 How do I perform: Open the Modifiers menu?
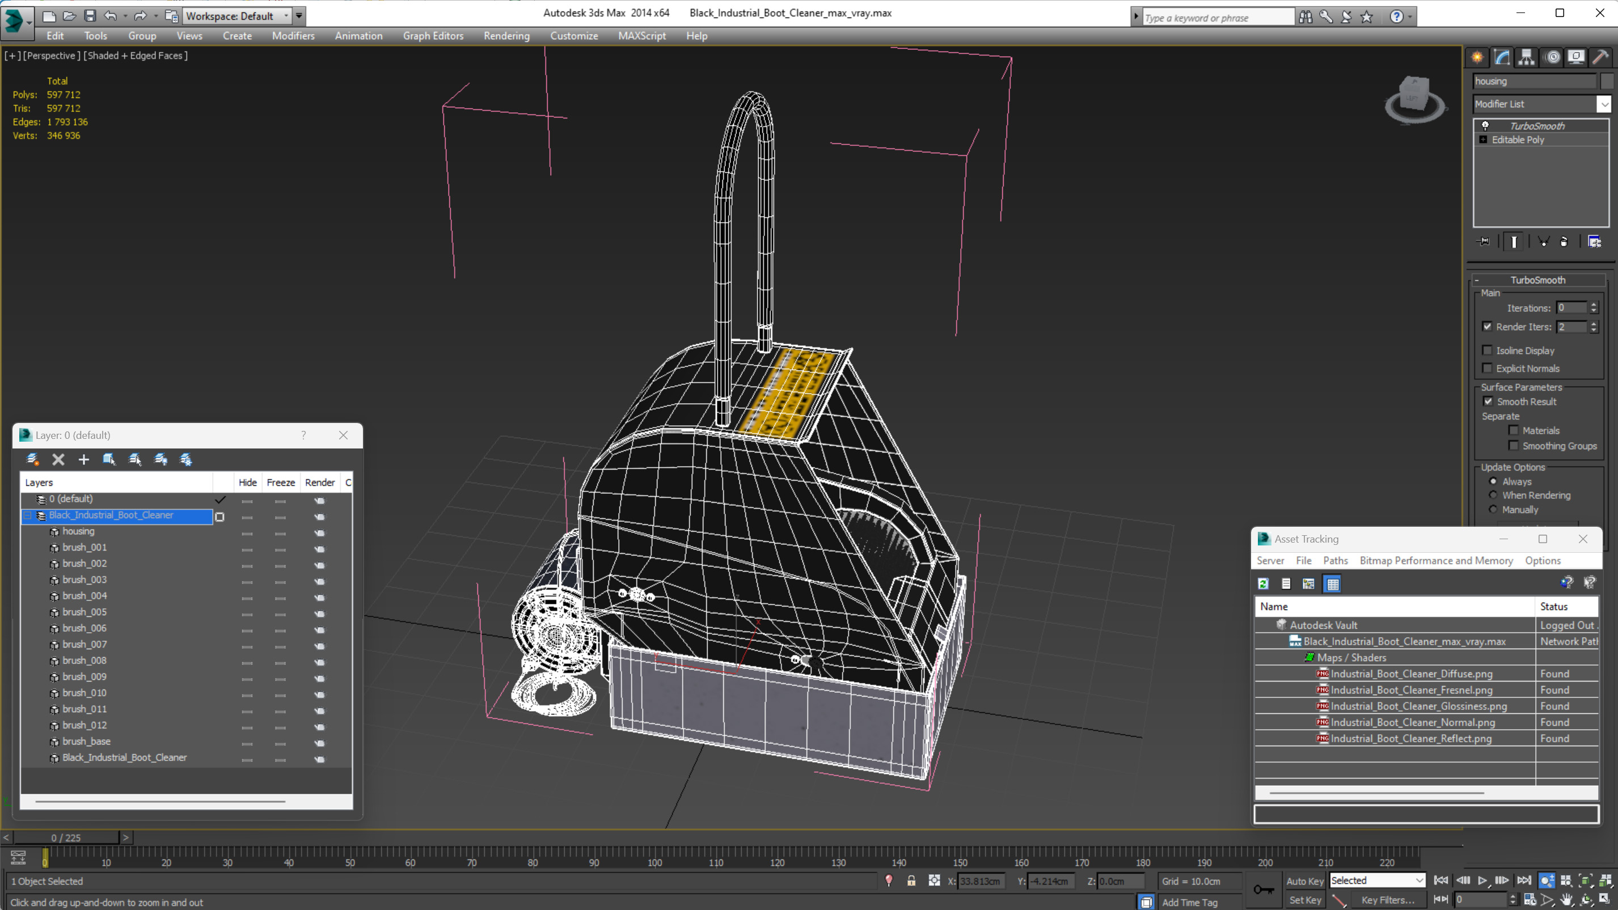click(x=293, y=36)
